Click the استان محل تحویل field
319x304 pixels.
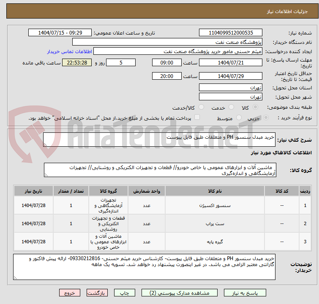click(x=231, y=88)
